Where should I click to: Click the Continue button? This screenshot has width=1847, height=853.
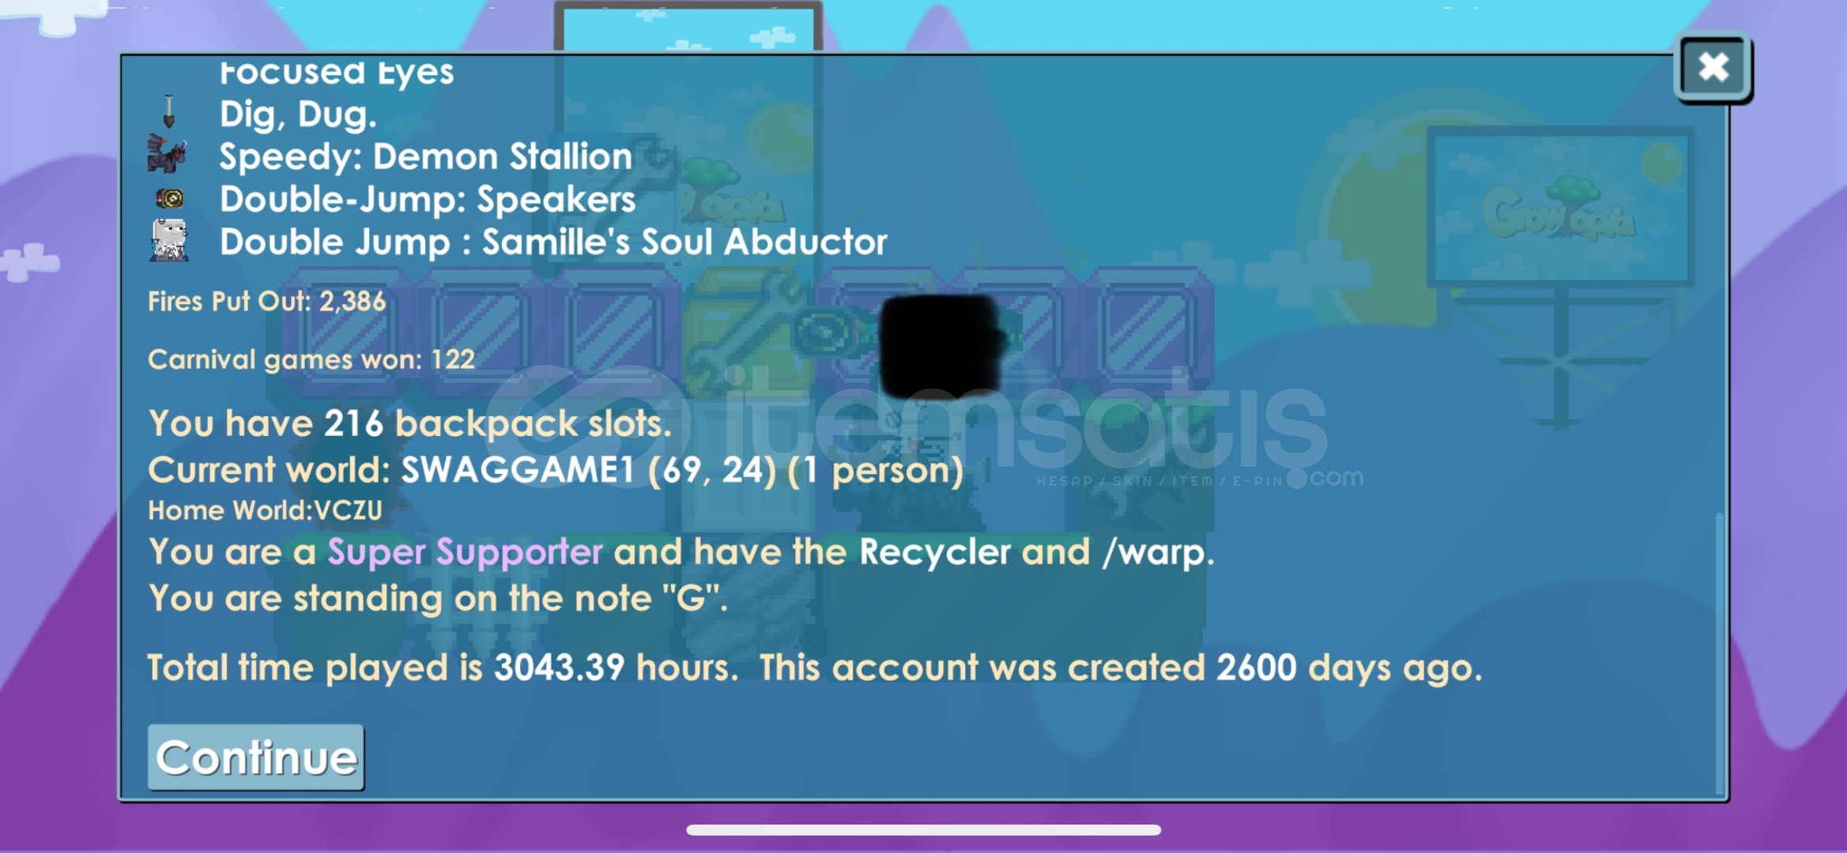(x=256, y=757)
